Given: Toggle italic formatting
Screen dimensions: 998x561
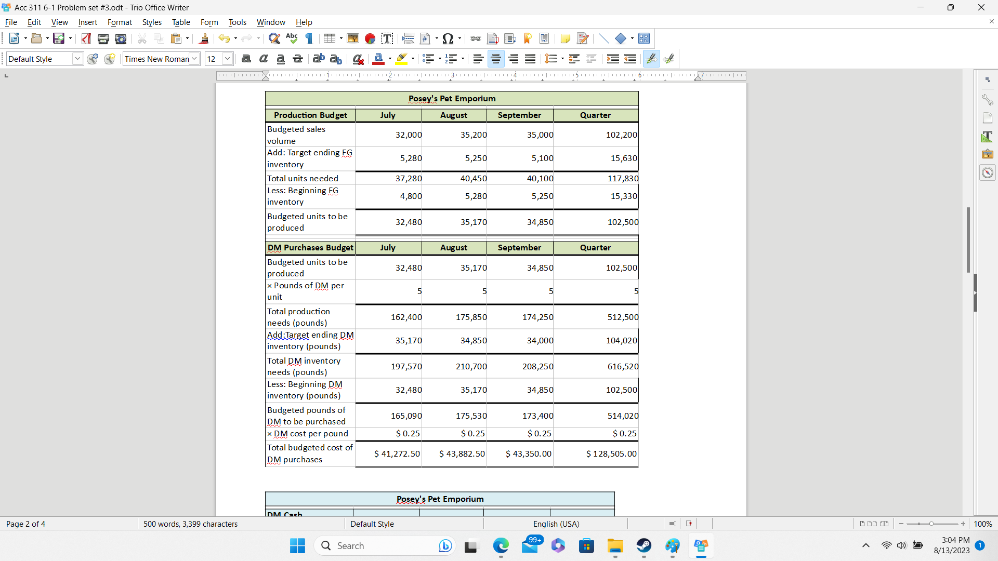Looking at the screenshot, I should (264, 59).
